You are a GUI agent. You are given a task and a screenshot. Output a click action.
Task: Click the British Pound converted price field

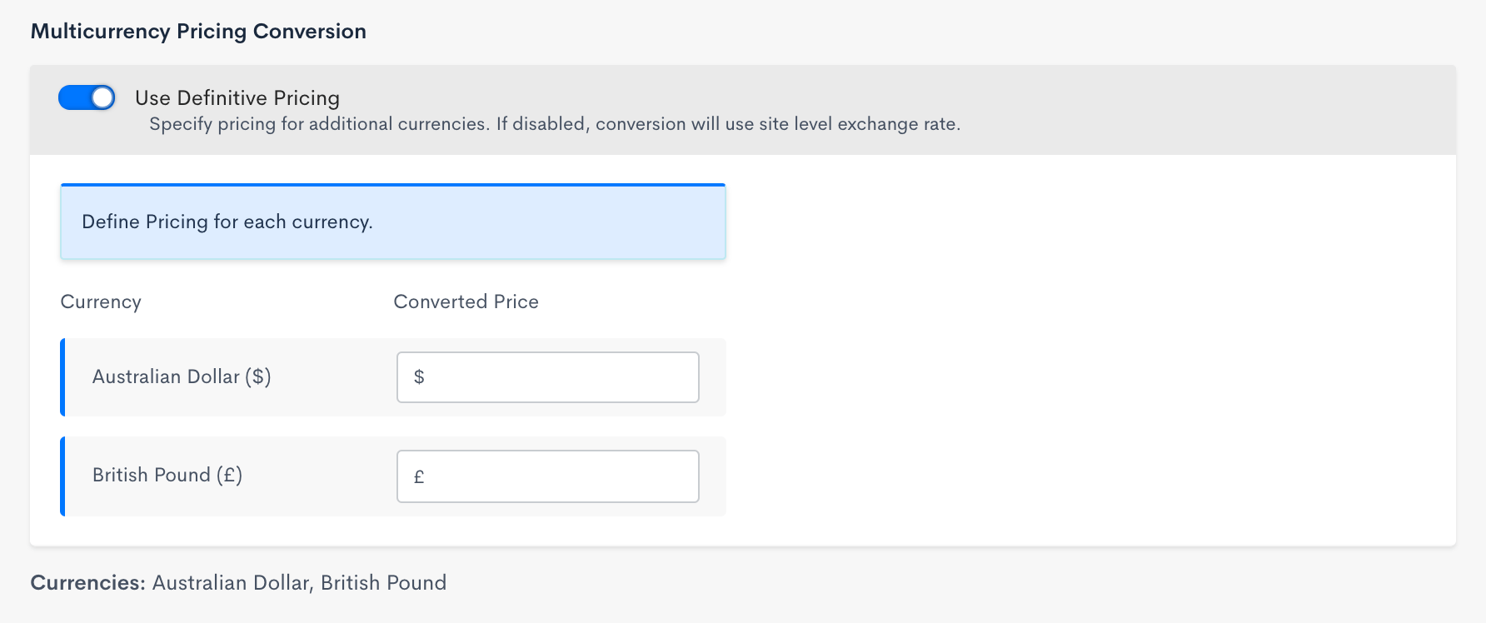pos(547,476)
